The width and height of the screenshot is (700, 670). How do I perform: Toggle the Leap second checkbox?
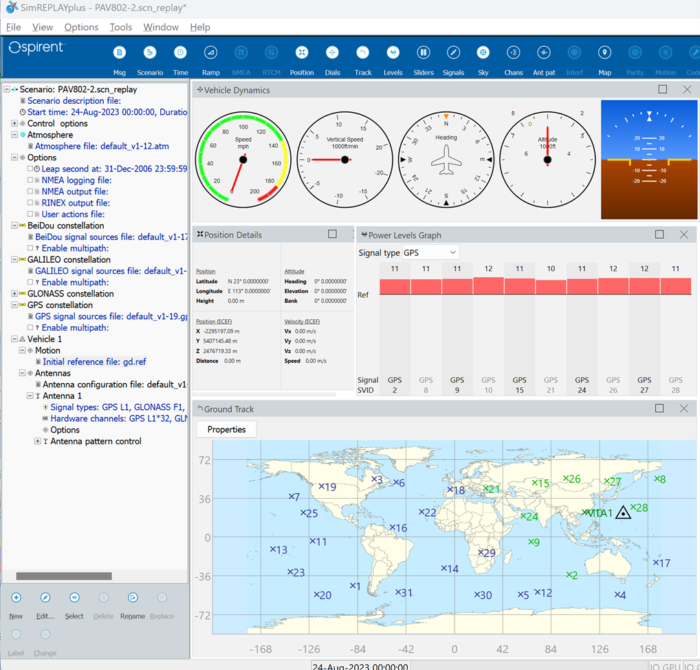tap(30, 169)
